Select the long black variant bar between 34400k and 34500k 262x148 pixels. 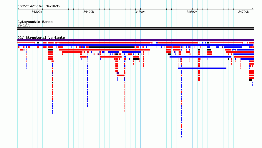(x=111, y=47)
